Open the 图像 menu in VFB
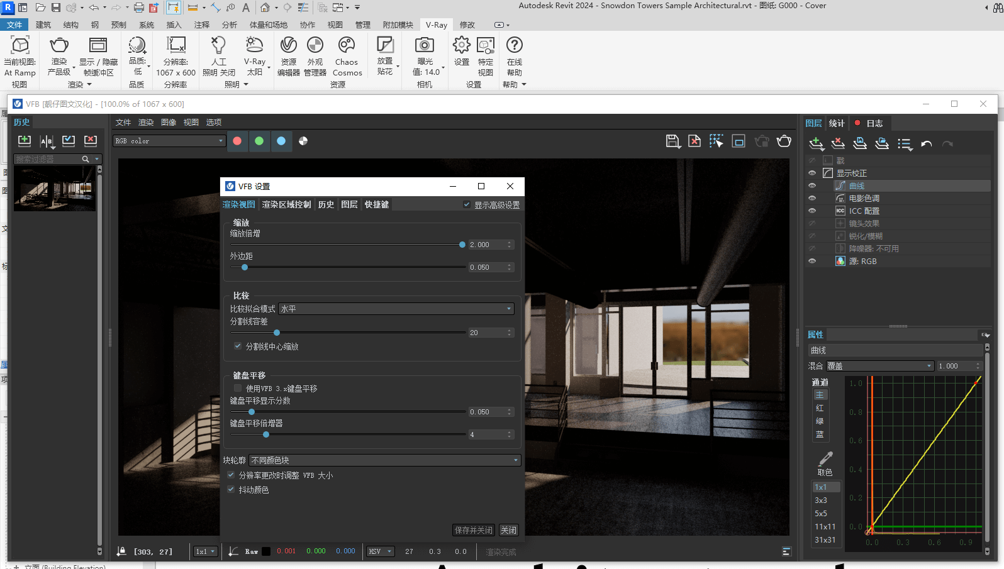The width and height of the screenshot is (1004, 569). click(x=169, y=122)
